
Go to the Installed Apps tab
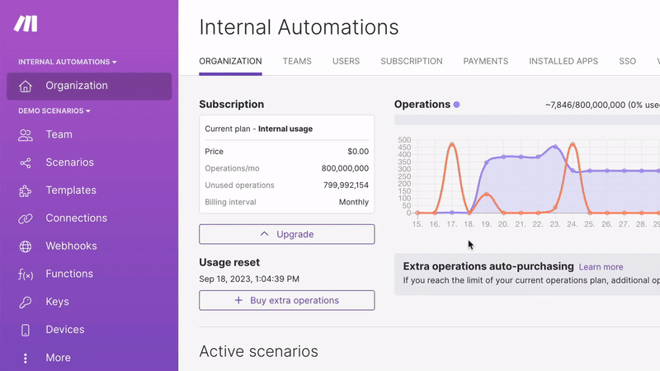point(563,61)
